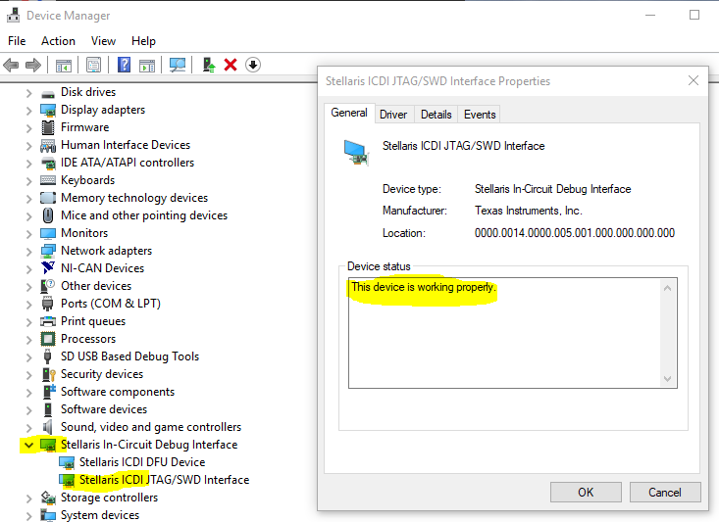Expand the Disk drives node

28,93
